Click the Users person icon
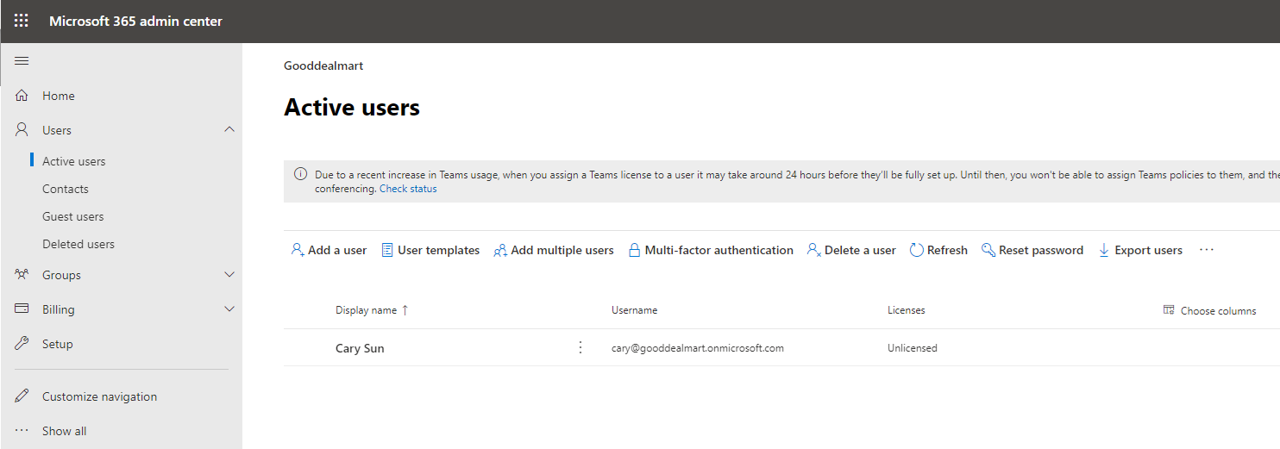Screen dimensions: 1280x449 coord(22,130)
